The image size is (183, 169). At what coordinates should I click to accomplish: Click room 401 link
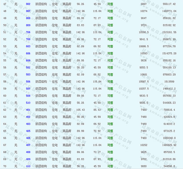(x=28, y=110)
